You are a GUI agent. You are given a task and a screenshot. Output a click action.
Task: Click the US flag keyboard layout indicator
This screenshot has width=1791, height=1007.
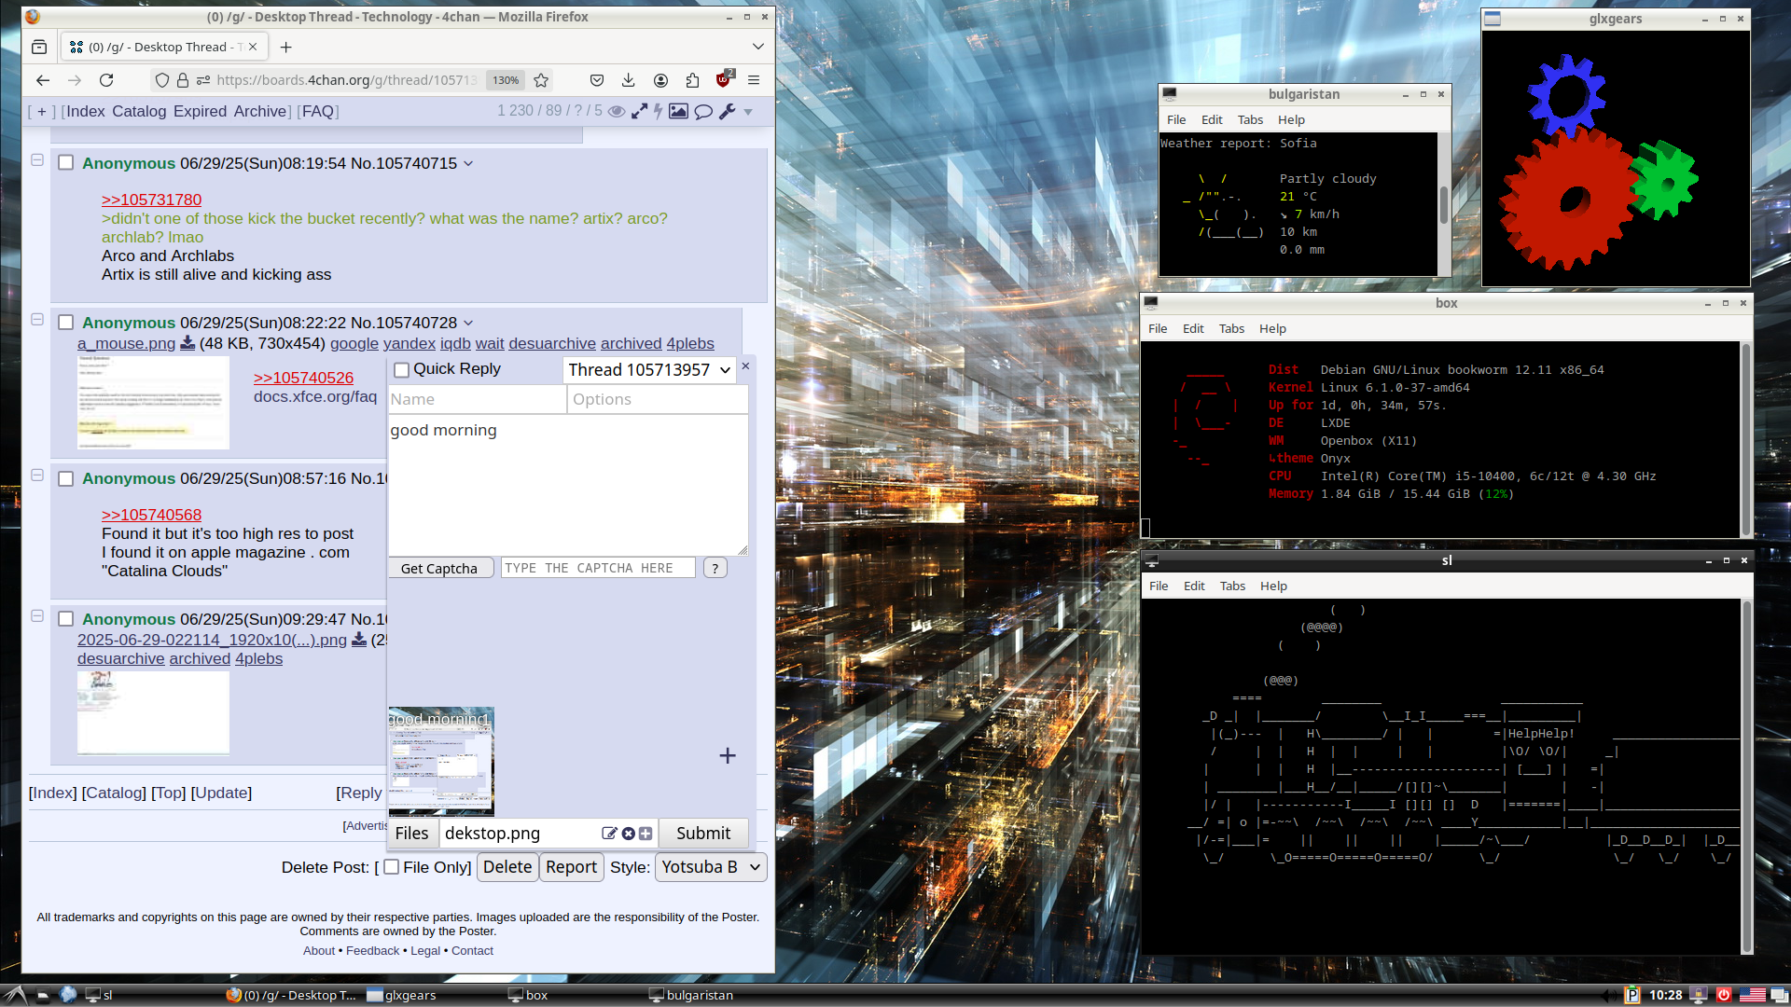[1752, 995]
